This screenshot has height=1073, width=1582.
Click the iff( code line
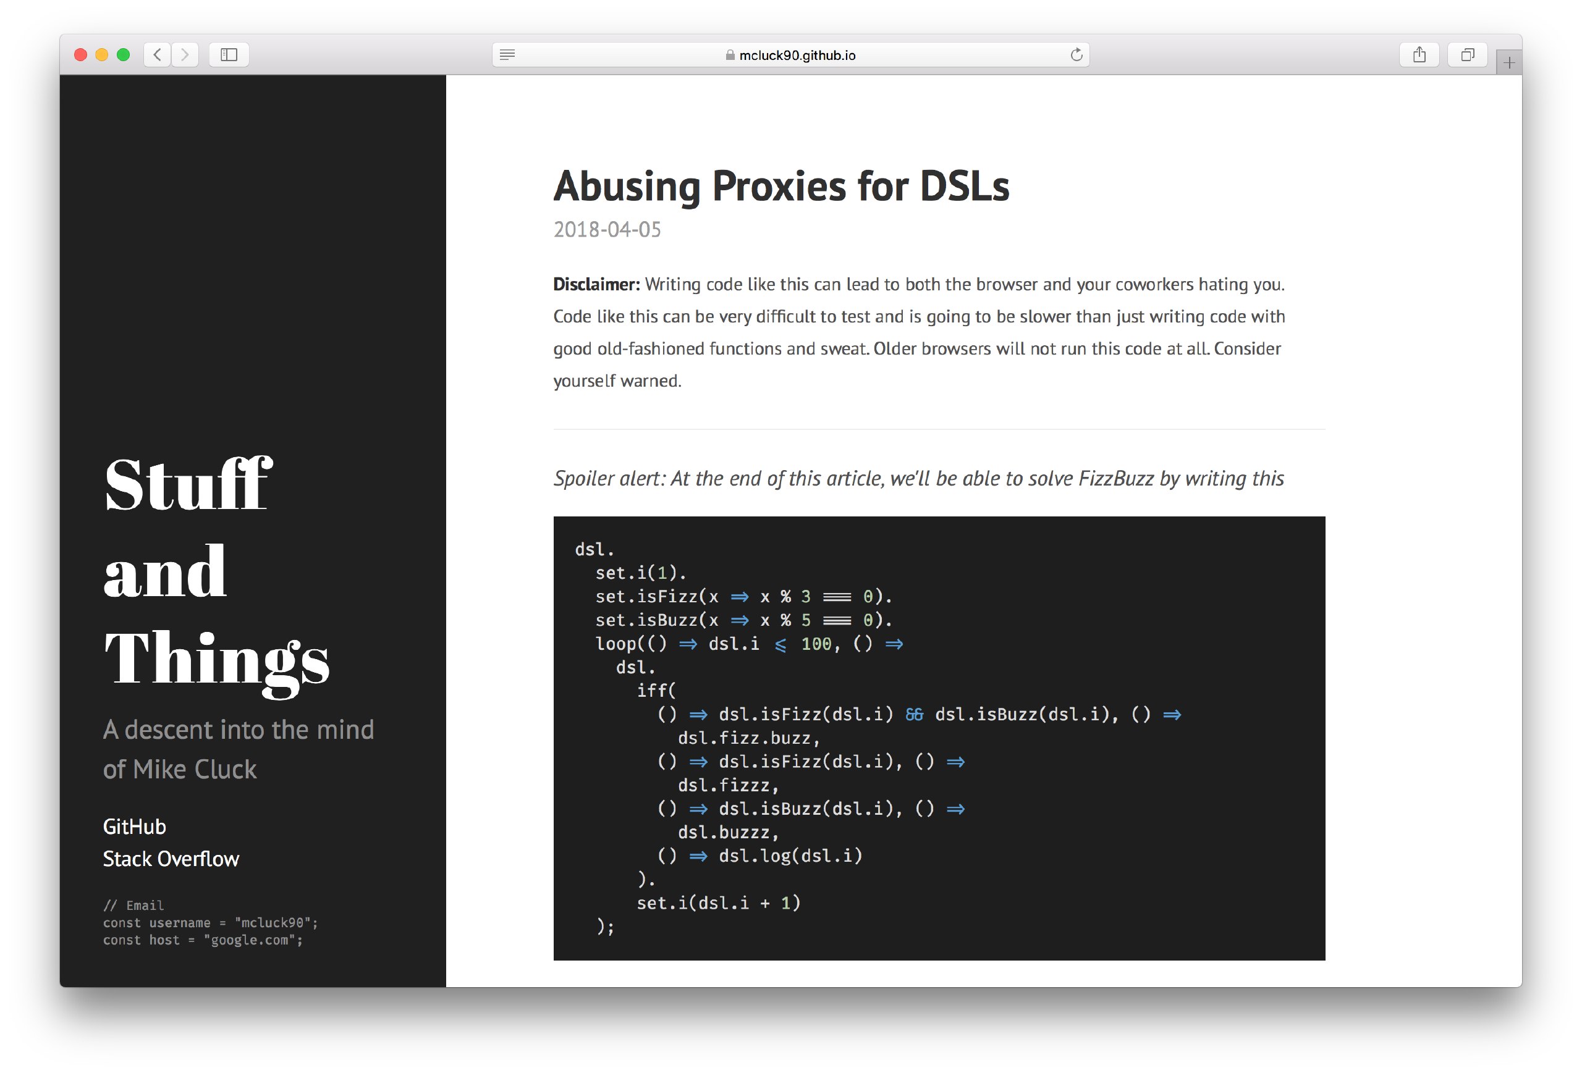656,691
